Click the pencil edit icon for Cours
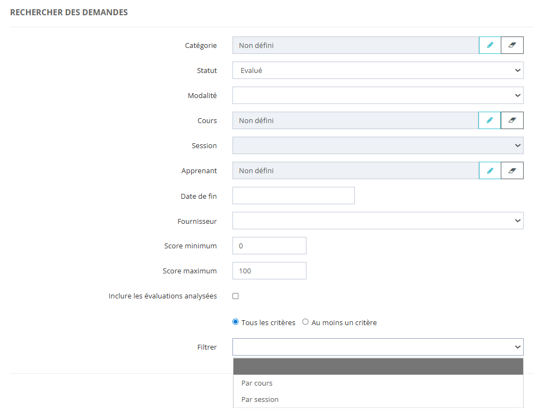Screen dimensions: 534x409 coord(490,120)
